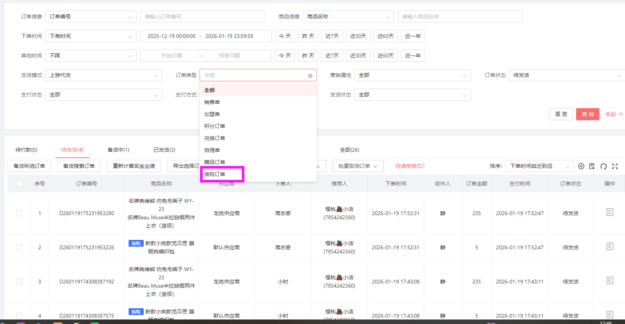Open the 发货模式 dropdown showing 上游代发
The image size is (625, 324).
pos(103,75)
